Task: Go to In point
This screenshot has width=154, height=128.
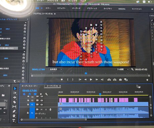Action: pos(80,79)
